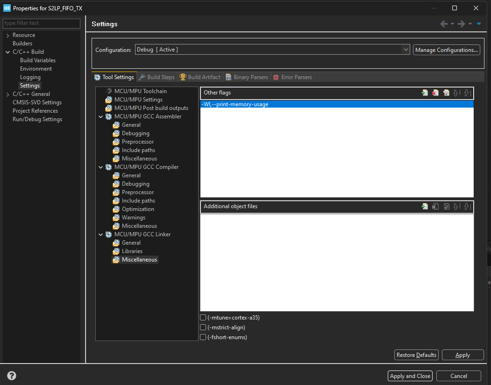Enable the (-fshort-enums) option
Image resolution: width=491 pixels, height=385 pixels.
pos(203,337)
